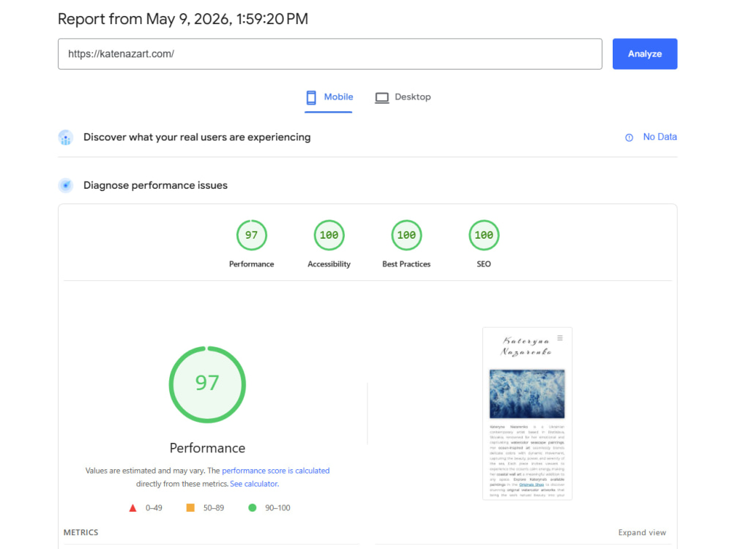This screenshot has height=549, width=732.
Task: Click the green circle 90–100 legend icon
Action: 252,507
